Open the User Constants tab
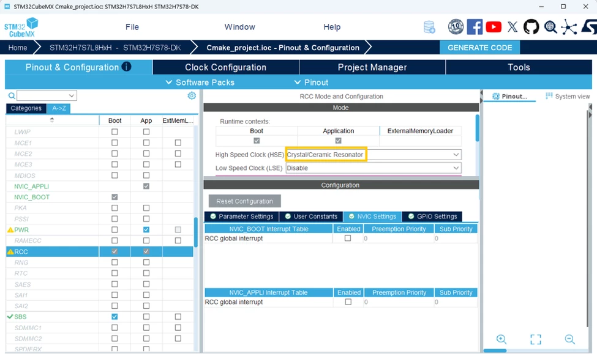The image size is (597, 354). (311, 216)
